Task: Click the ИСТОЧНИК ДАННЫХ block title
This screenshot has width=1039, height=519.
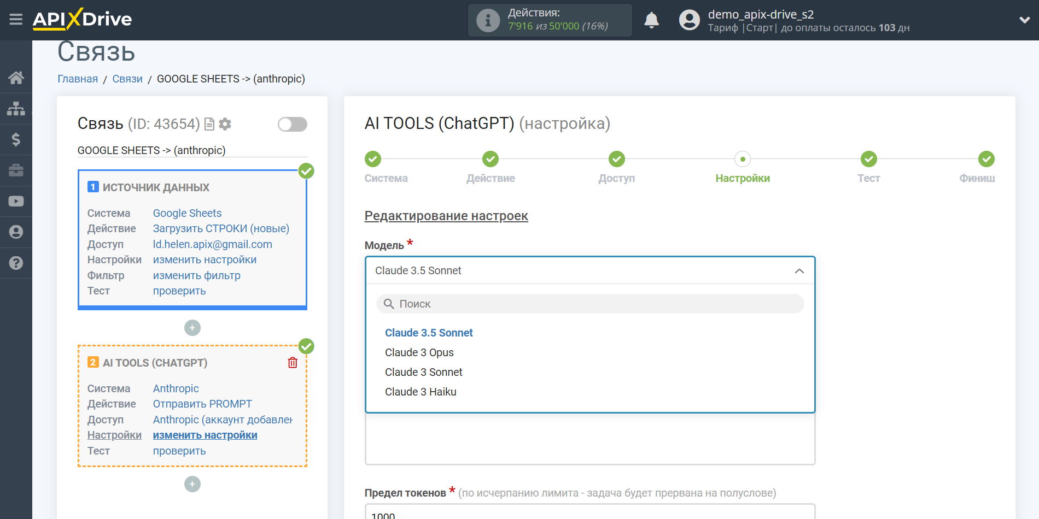Action: (x=156, y=187)
